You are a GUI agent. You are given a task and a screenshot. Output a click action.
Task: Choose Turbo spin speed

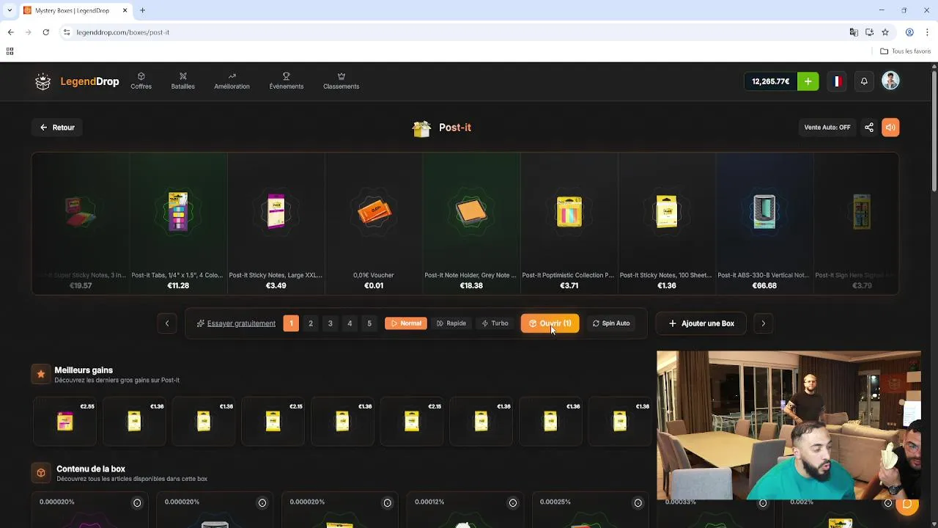pos(495,323)
